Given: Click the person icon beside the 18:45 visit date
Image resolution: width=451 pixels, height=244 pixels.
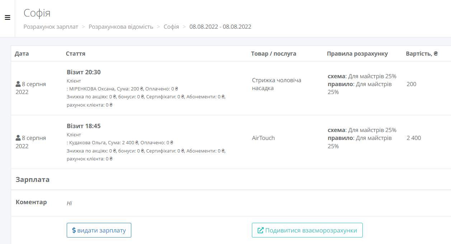Looking at the screenshot, I should pyautogui.click(x=18, y=138).
